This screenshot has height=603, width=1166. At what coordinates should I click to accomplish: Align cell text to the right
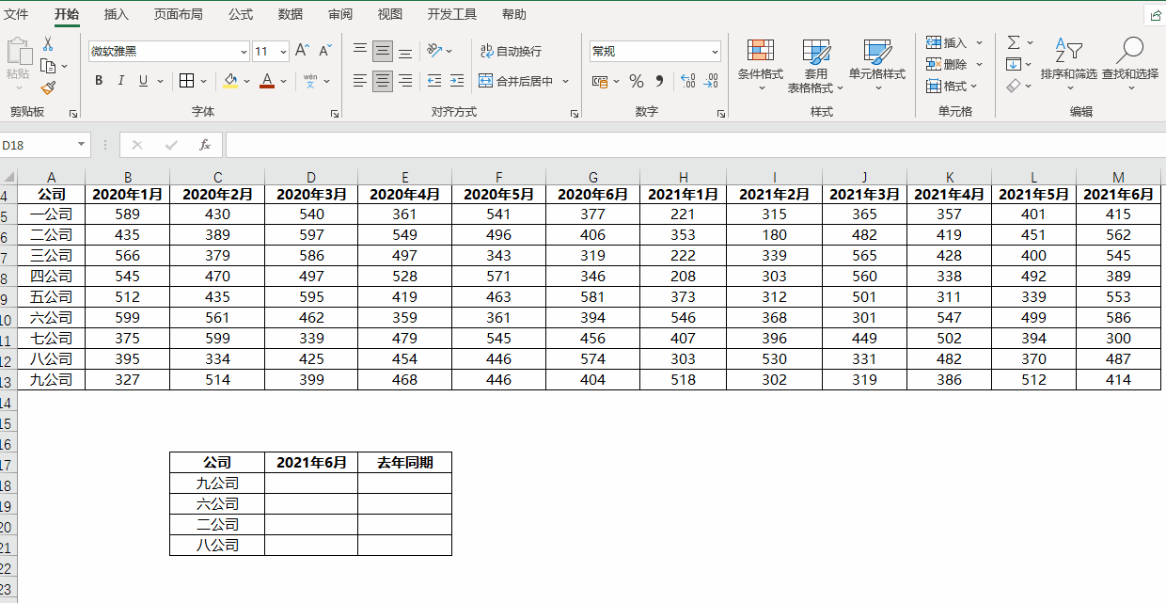click(405, 81)
